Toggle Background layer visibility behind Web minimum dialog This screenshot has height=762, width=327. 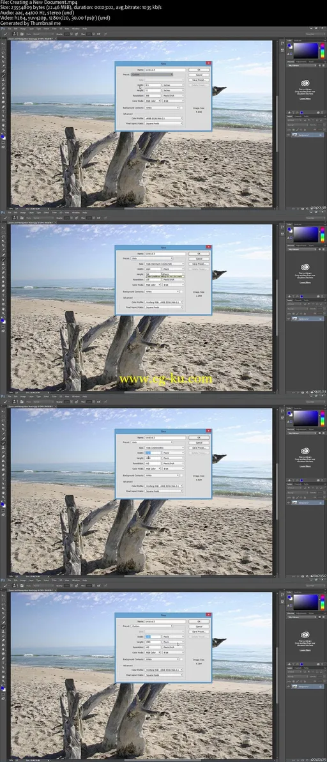click(x=288, y=319)
